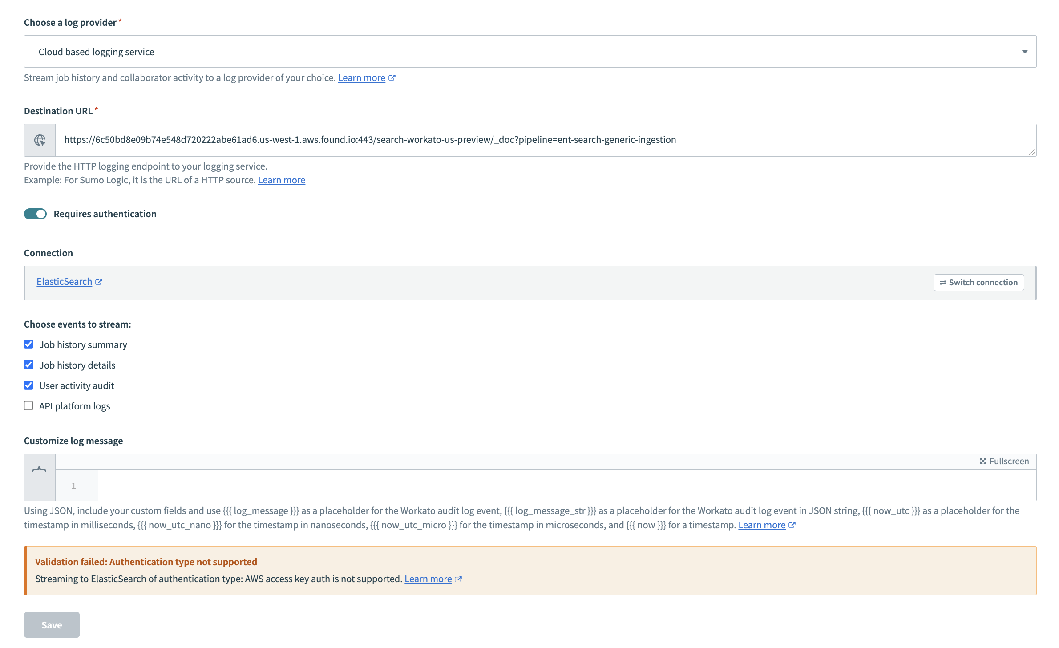1059x648 pixels.
Task: Click the formula mode icon beside log editor
Action: (x=39, y=470)
